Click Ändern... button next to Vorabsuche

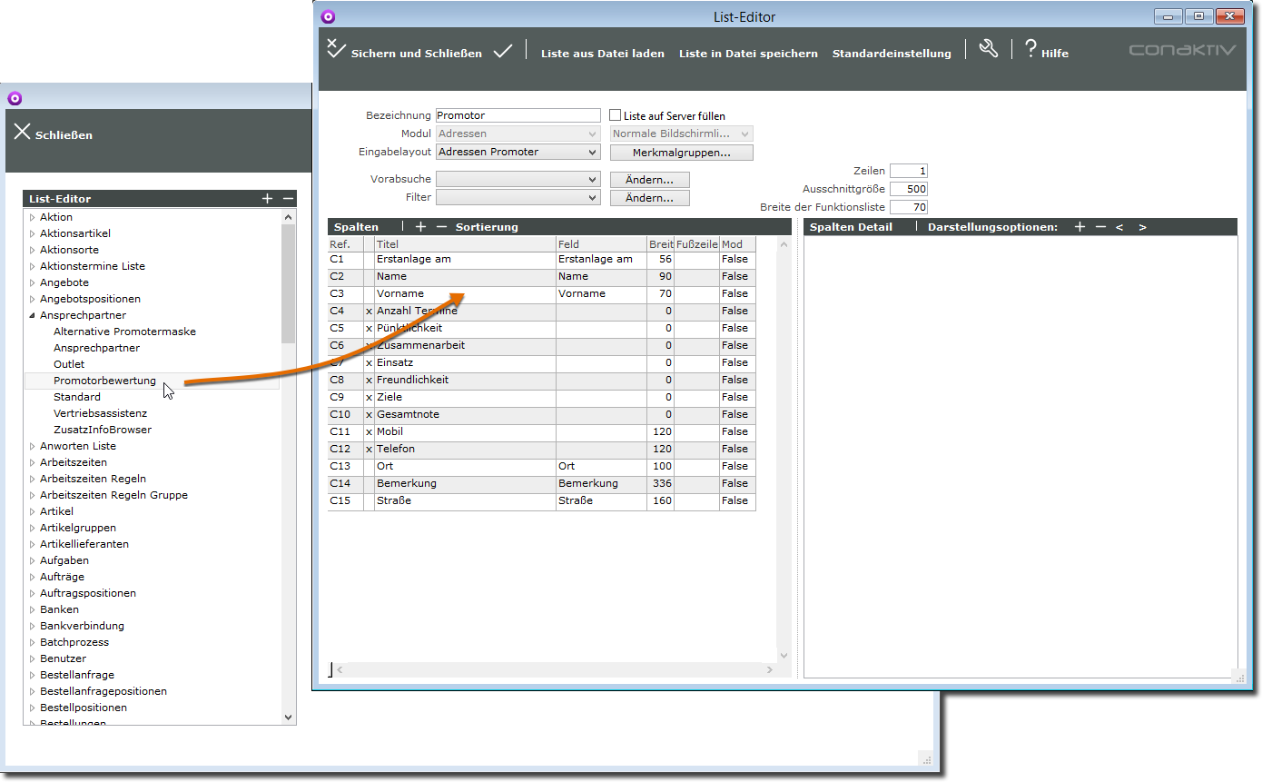point(649,180)
